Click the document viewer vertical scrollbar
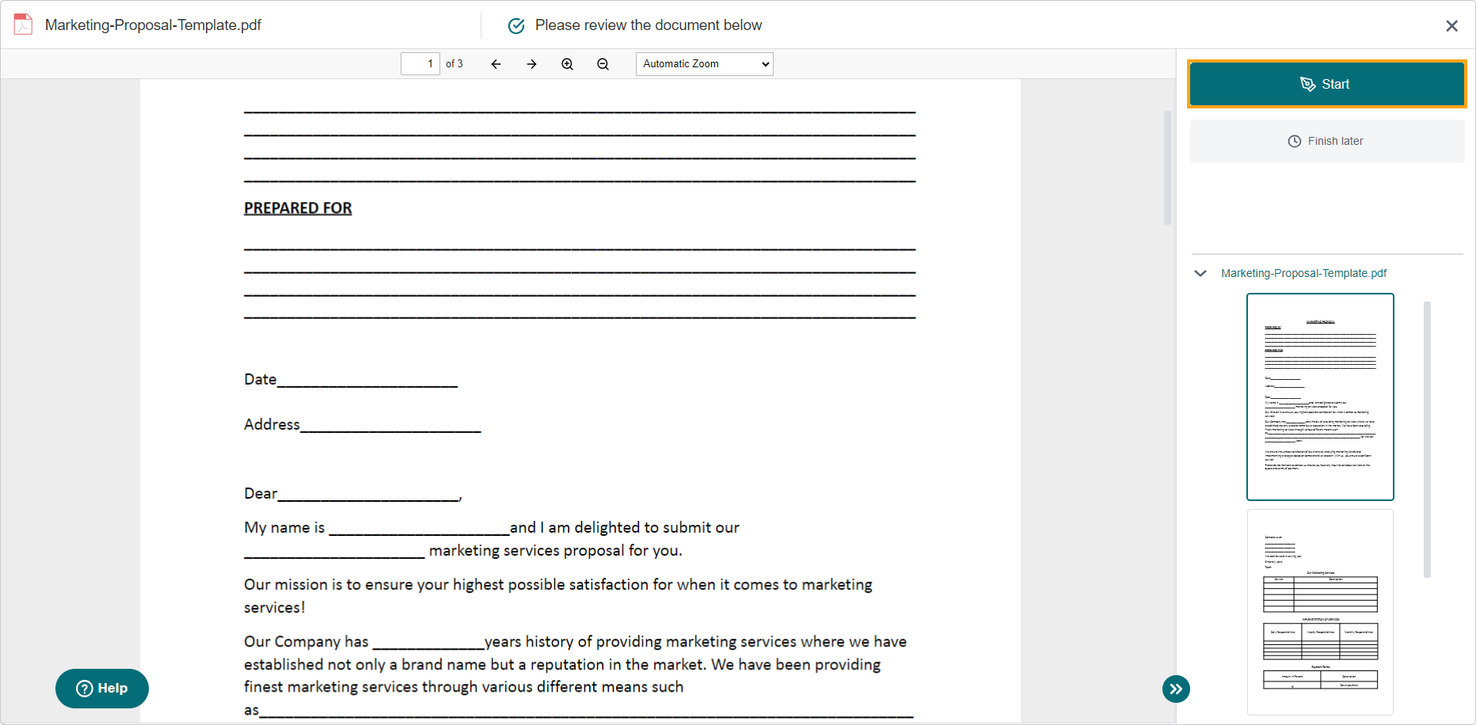 tap(1167, 168)
